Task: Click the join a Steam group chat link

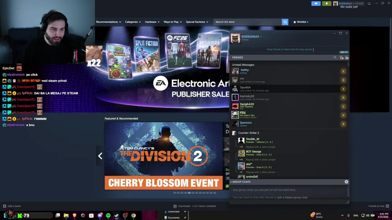Action: click(292, 197)
